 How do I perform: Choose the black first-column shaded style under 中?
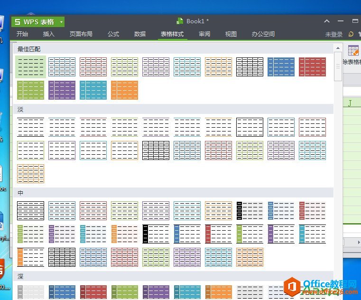pyautogui.click(x=250, y=211)
